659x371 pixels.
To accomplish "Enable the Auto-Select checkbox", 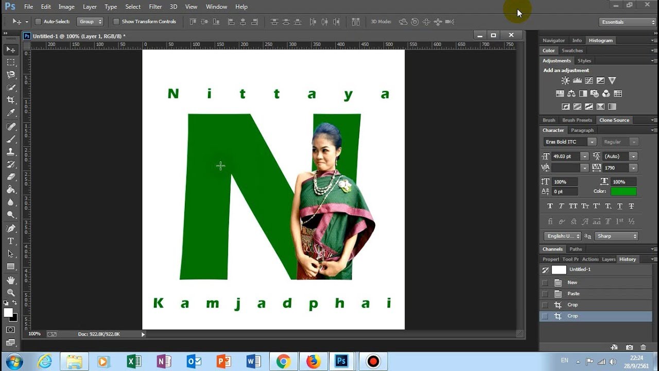I will tap(38, 22).
